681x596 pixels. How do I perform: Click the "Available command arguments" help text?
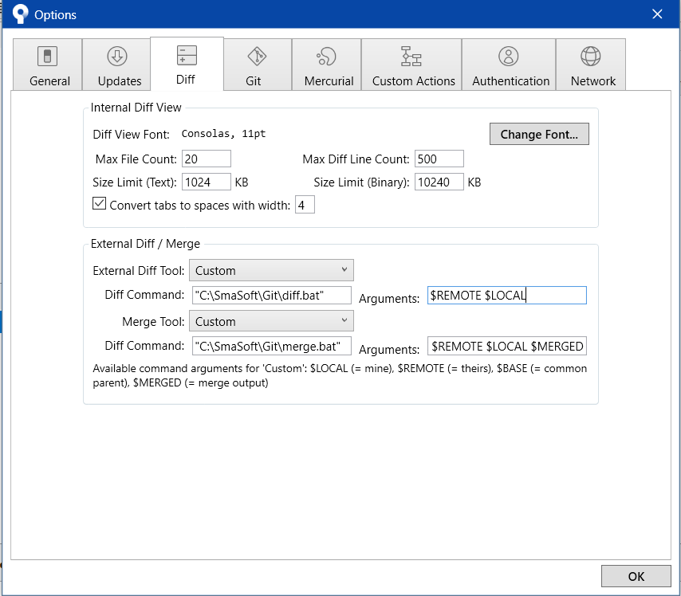tap(340, 375)
